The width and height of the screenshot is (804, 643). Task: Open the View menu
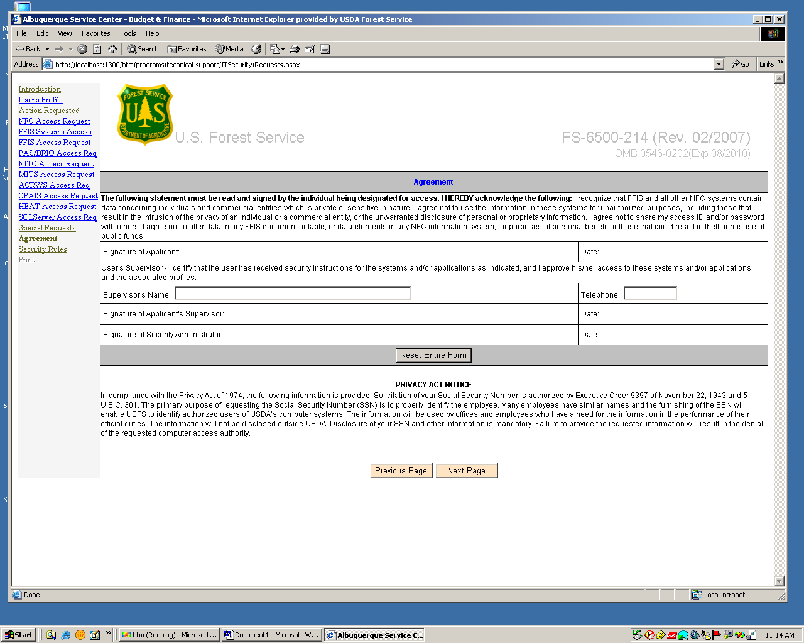[65, 33]
